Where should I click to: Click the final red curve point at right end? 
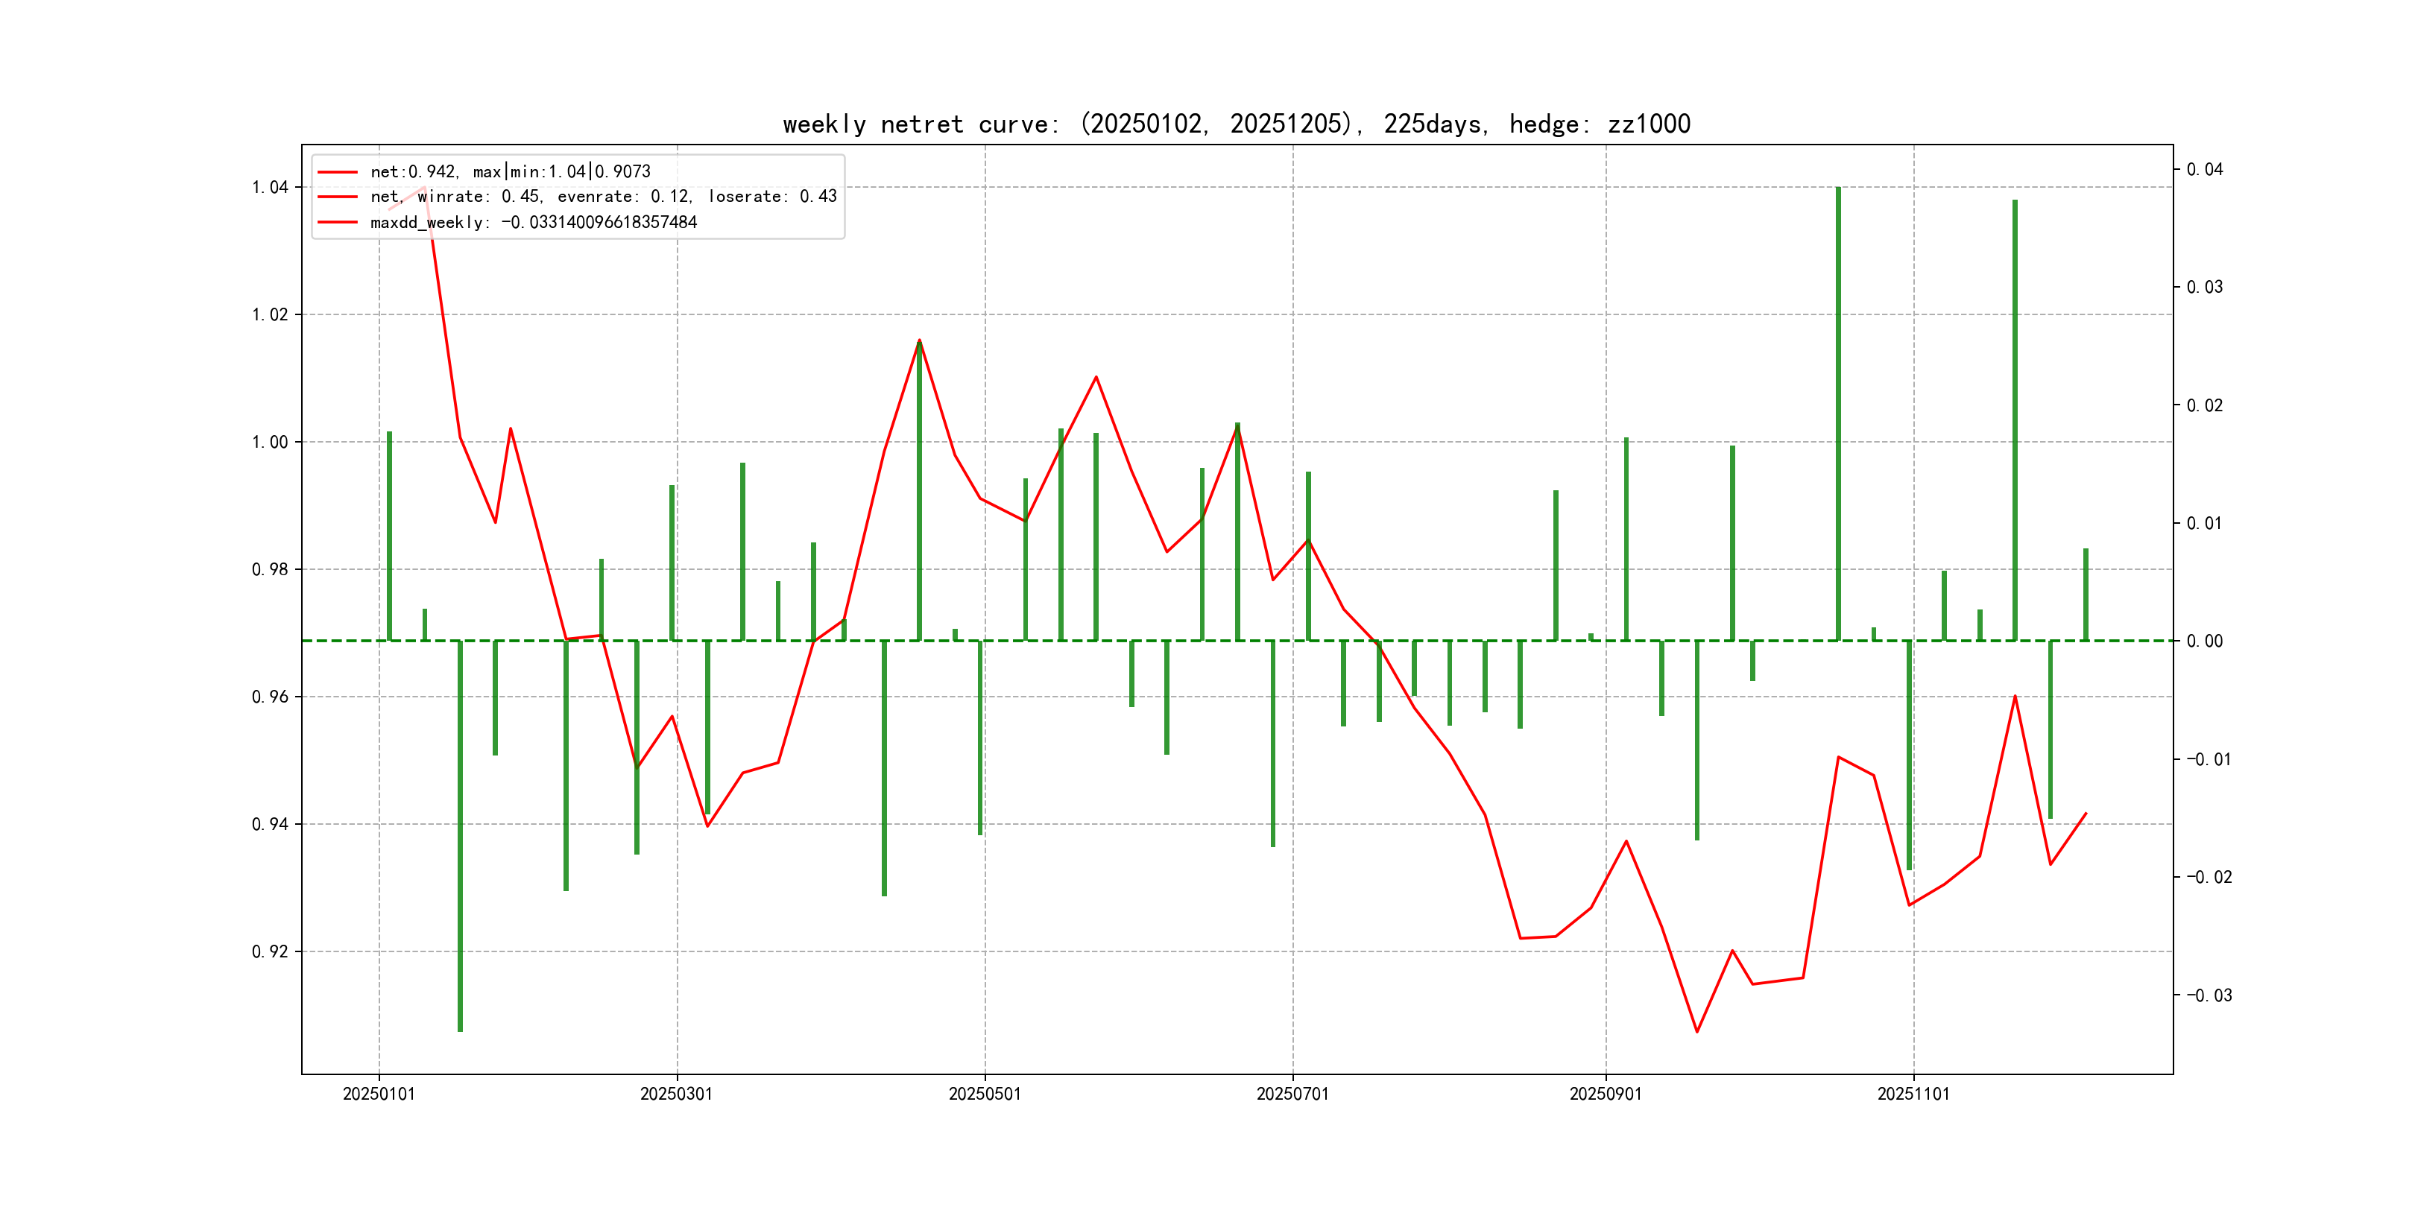[2086, 814]
